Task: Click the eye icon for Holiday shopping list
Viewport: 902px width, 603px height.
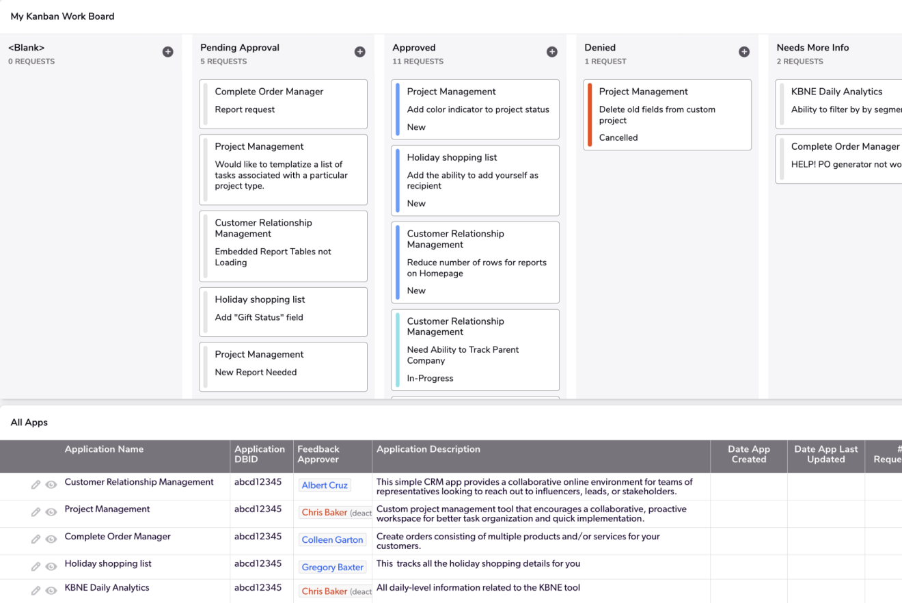Action: (51, 567)
